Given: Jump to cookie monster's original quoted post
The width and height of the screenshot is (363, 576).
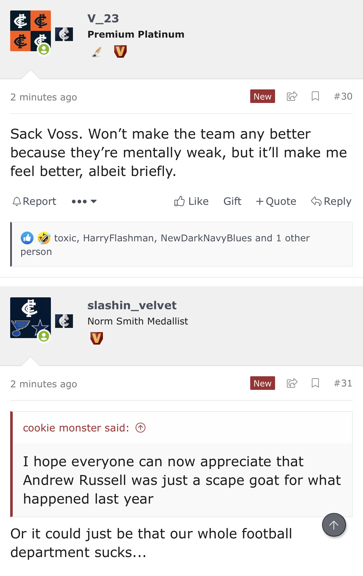Looking at the screenshot, I should (141, 428).
